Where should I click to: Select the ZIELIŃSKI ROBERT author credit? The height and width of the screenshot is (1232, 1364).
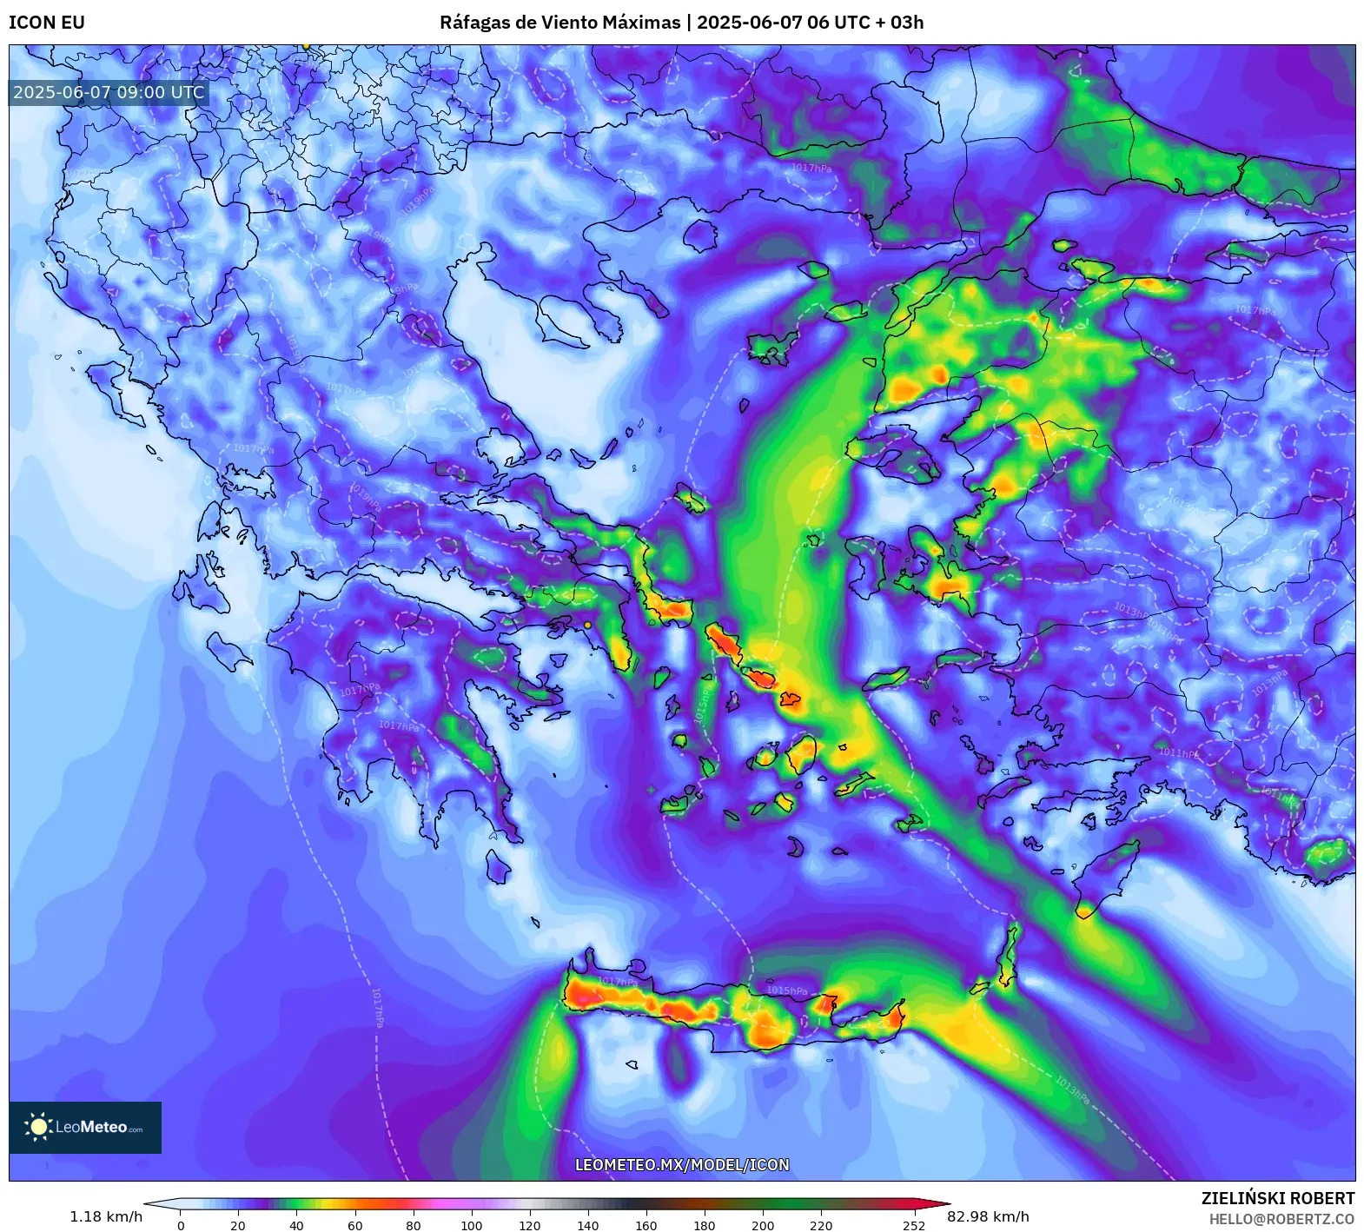(x=1278, y=1198)
